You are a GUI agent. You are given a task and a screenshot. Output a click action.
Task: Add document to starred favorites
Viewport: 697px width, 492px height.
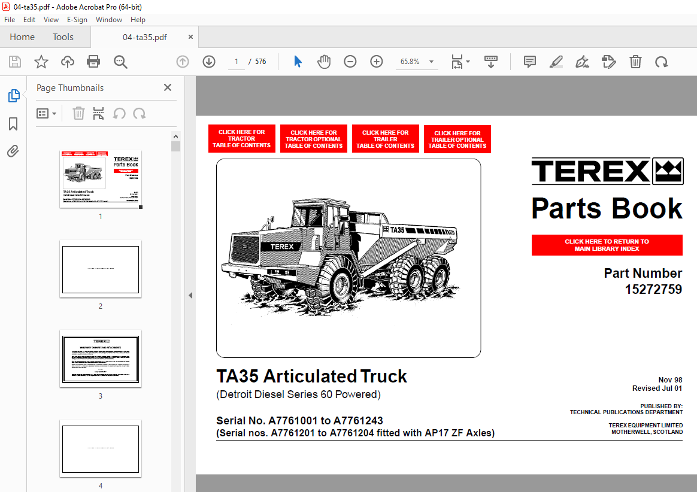click(41, 61)
